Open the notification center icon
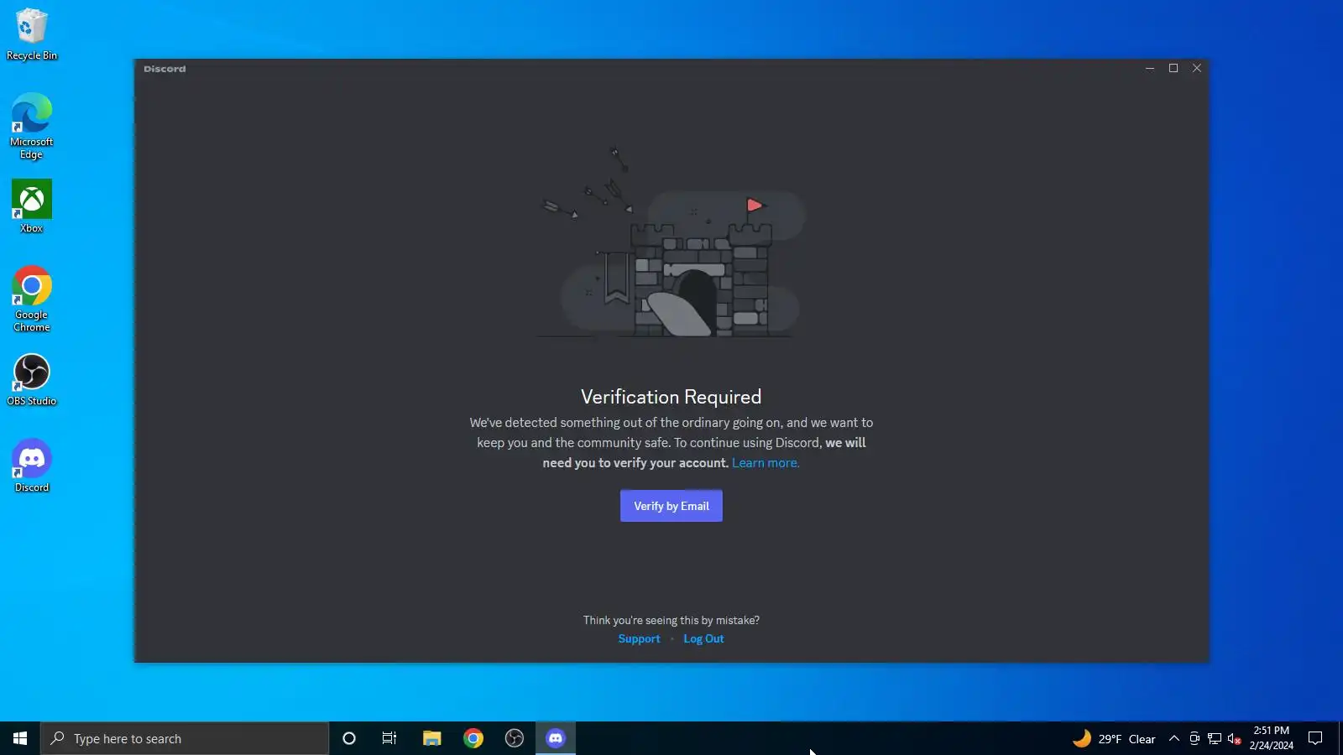1343x755 pixels. pyautogui.click(x=1315, y=738)
